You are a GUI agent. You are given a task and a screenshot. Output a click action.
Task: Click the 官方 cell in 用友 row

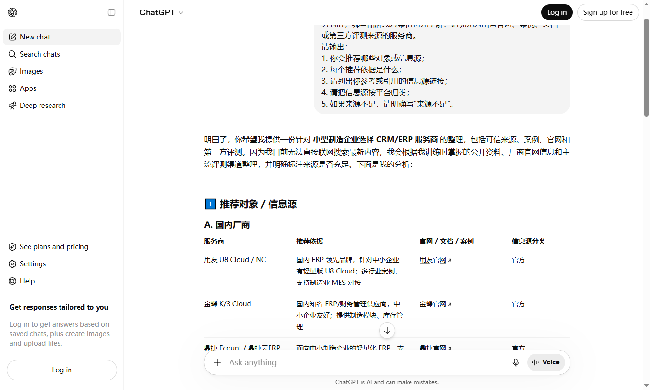[x=519, y=260]
